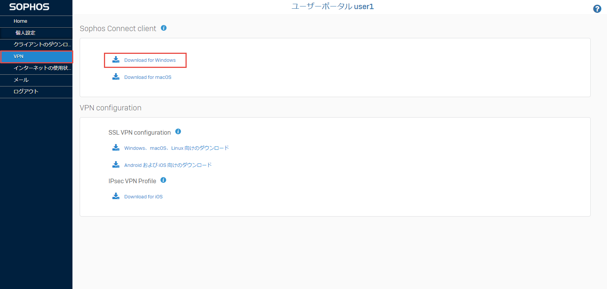
Task: Open the メール sidebar item
Action: pyautogui.click(x=21, y=80)
